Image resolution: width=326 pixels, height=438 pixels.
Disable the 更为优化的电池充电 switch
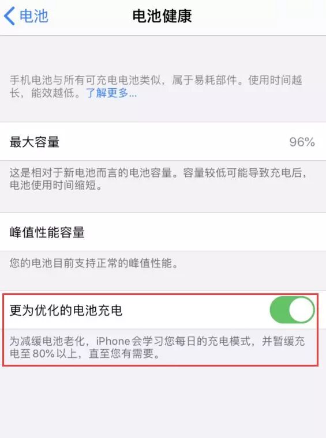click(x=292, y=310)
